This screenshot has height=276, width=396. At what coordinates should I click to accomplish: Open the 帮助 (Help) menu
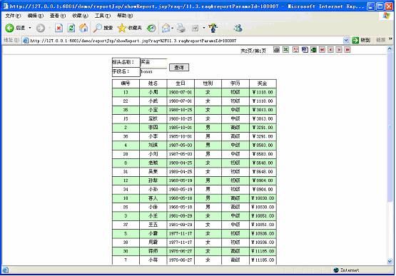[x=125, y=16]
